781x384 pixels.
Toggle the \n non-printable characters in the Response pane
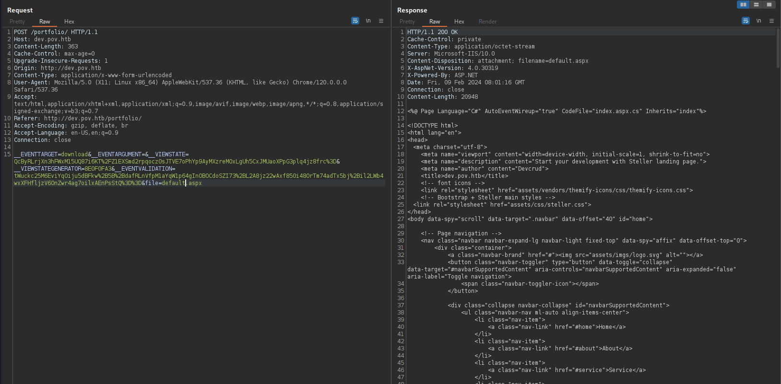(x=758, y=21)
